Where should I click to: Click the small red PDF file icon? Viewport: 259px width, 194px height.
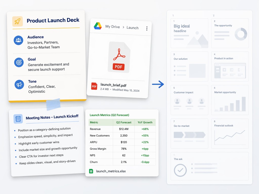(x=94, y=86)
